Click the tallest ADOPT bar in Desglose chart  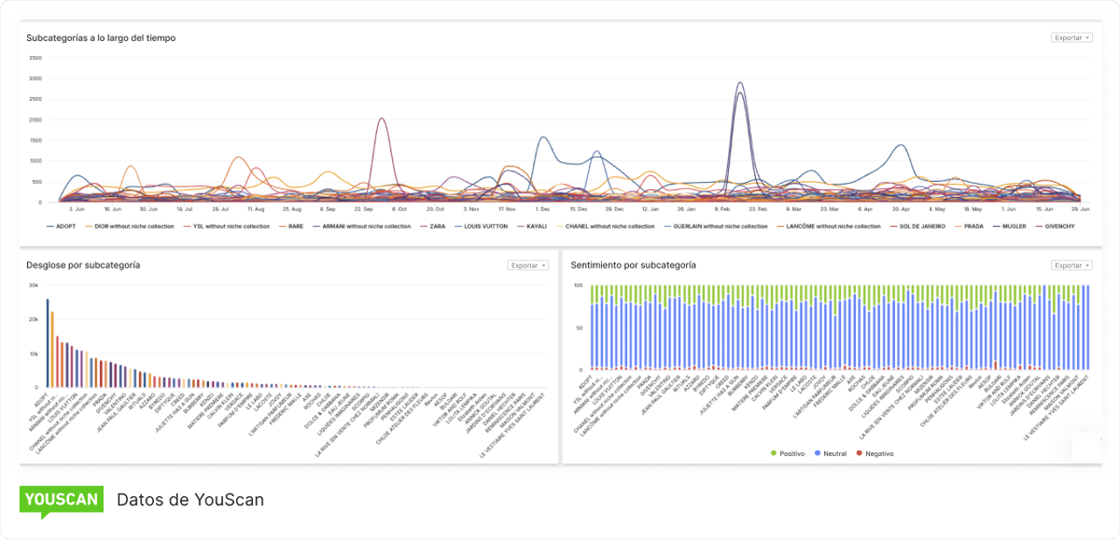47,342
